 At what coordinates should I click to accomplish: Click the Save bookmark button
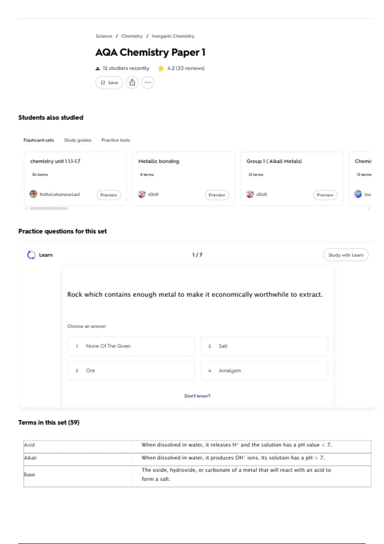(109, 83)
